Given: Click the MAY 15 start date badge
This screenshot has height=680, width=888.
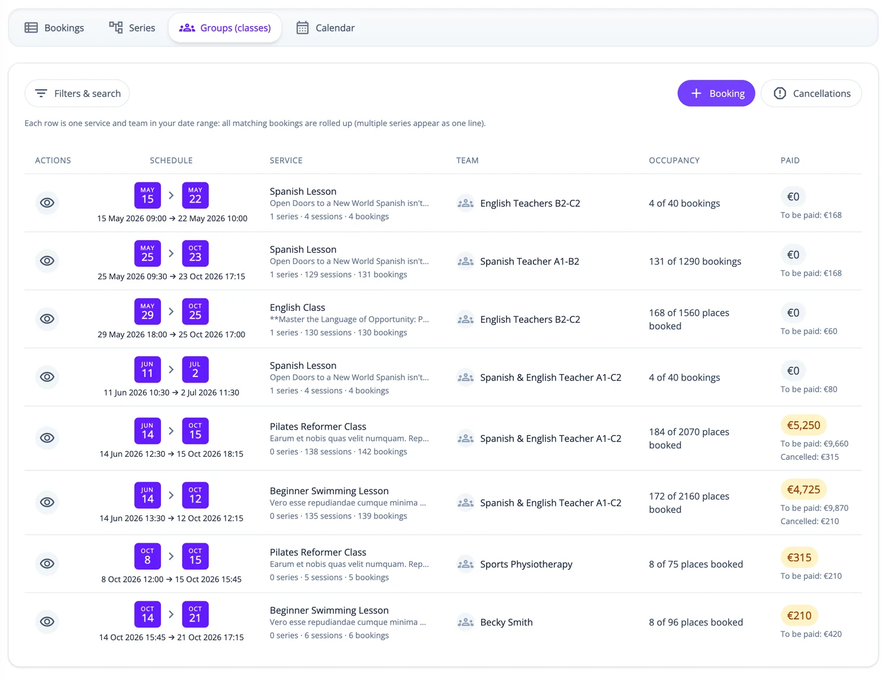Looking at the screenshot, I should (x=147, y=195).
